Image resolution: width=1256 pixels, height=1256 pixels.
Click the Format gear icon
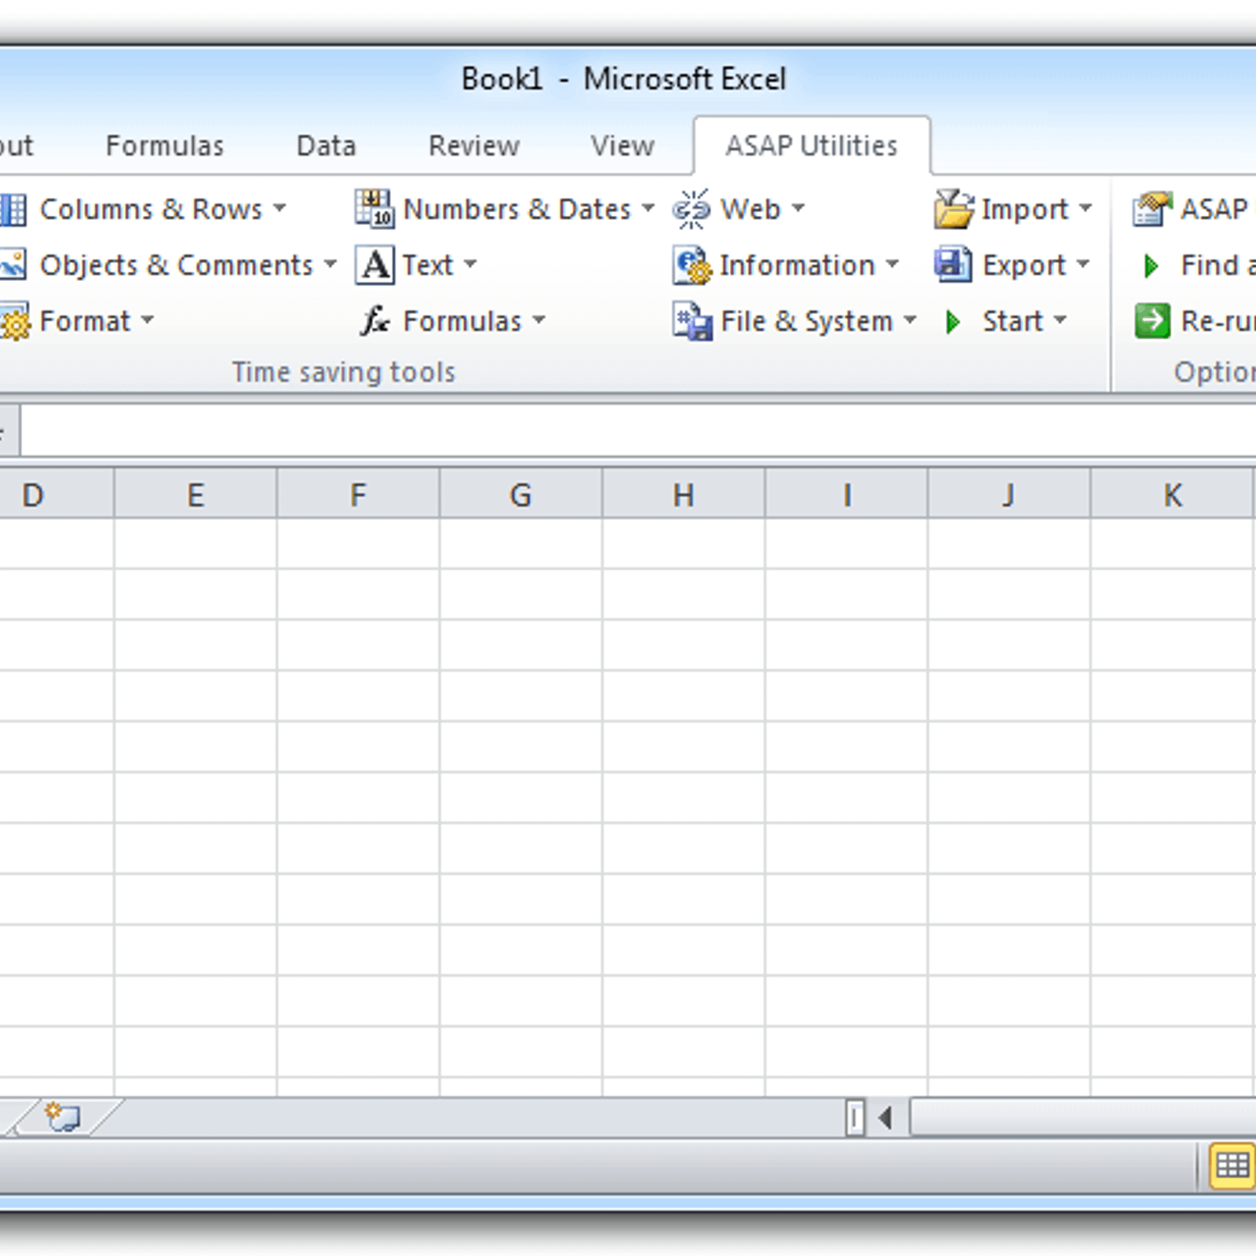point(14,321)
